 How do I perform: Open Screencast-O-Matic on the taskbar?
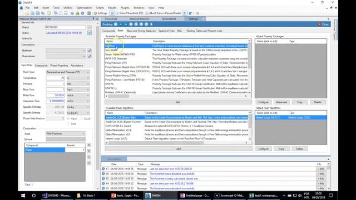point(230,196)
